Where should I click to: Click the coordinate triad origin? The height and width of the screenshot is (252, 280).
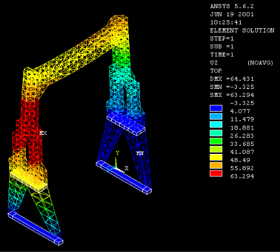pyautogui.click(x=116, y=168)
